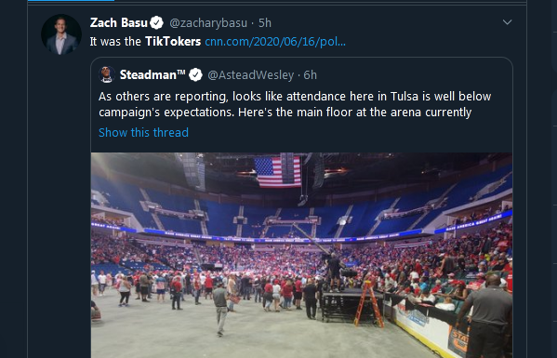The image size is (557, 358).
Task: Open the cnn.com/2020/06/16 article link
Action: [275, 42]
